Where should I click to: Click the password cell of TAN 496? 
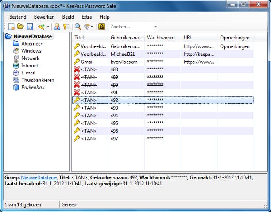point(155,131)
